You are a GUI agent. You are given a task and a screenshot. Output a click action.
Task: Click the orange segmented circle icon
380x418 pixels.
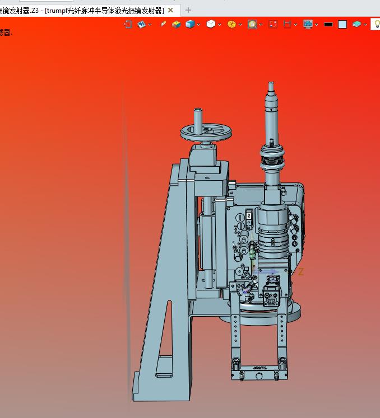(x=231, y=24)
